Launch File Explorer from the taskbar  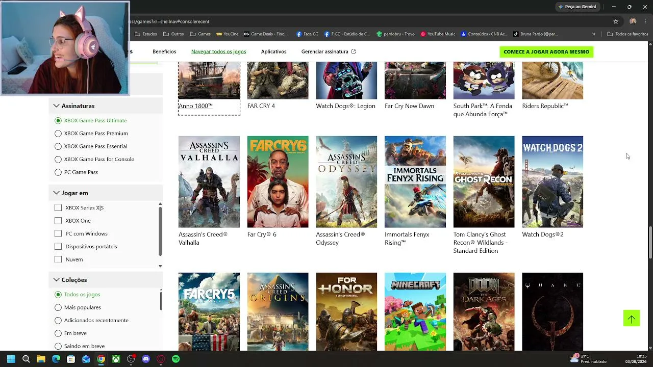(x=41, y=359)
